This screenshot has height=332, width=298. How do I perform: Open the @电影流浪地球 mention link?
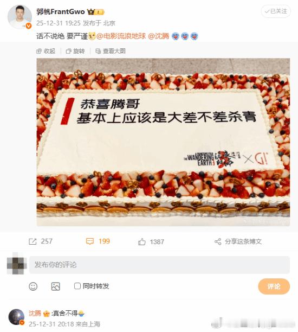point(121,36)
